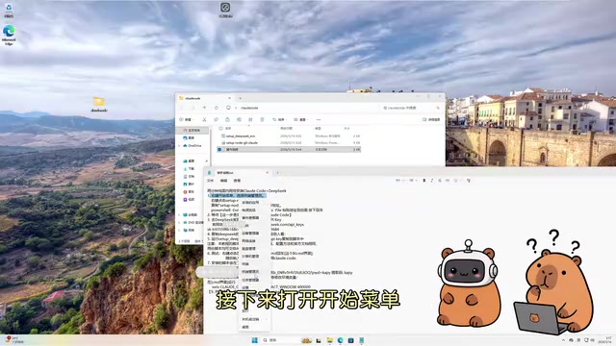616x346 pixels.
Task: Toggle the 详细信息 details pane button
Action: coord(431,119)
